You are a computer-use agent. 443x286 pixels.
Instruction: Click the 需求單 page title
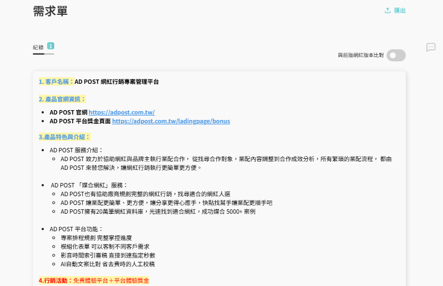tap(50, 12)
